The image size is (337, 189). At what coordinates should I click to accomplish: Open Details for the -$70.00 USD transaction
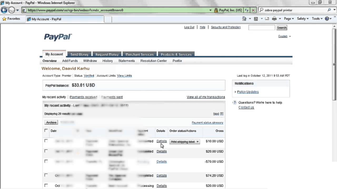(162, 162)
